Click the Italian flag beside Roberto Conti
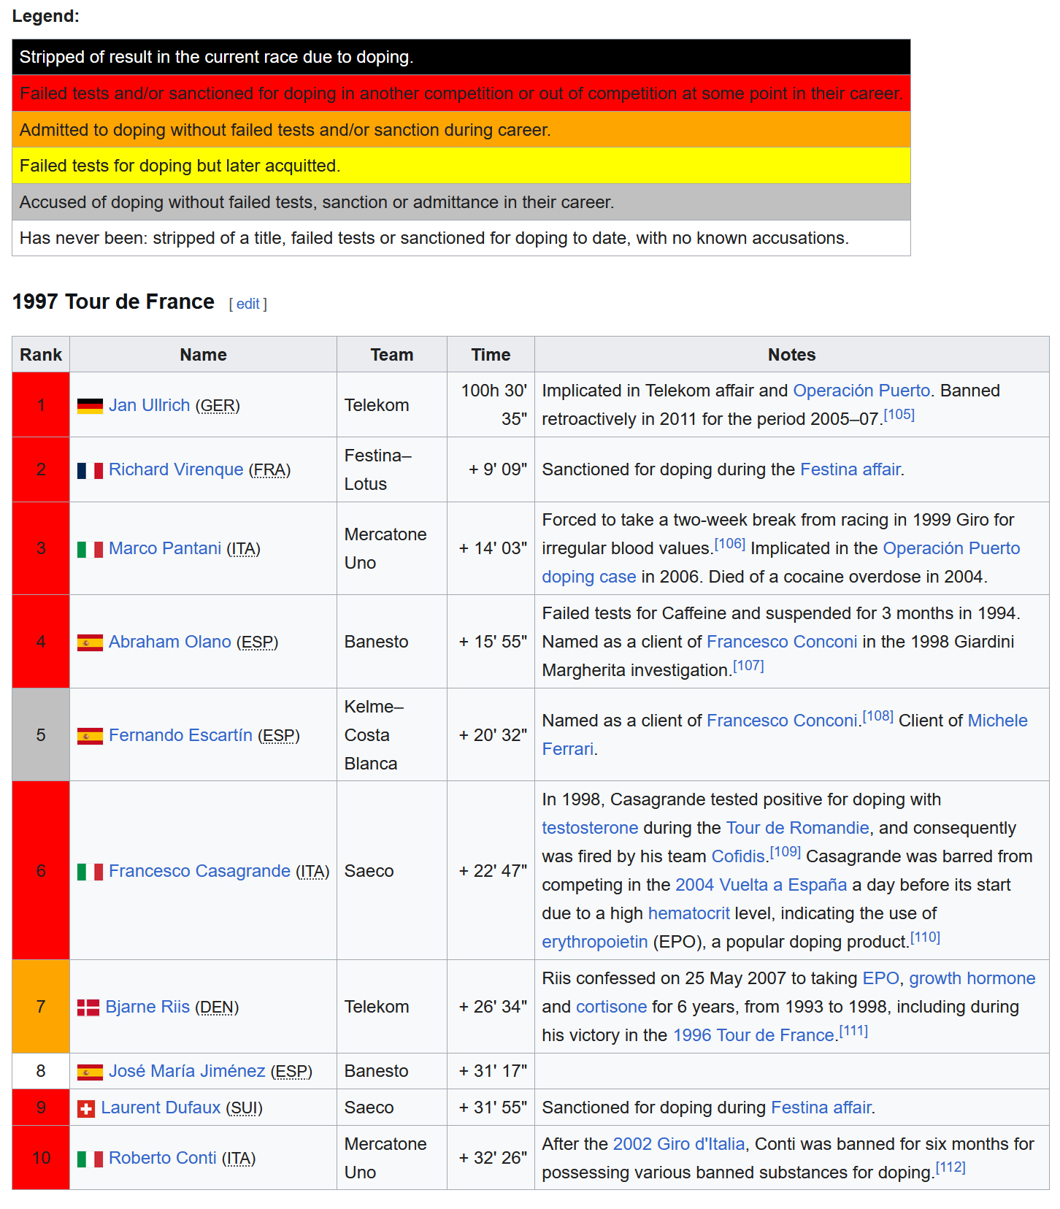The width and height of the screenshot is (1060, 1209). tap(90, 1159)
